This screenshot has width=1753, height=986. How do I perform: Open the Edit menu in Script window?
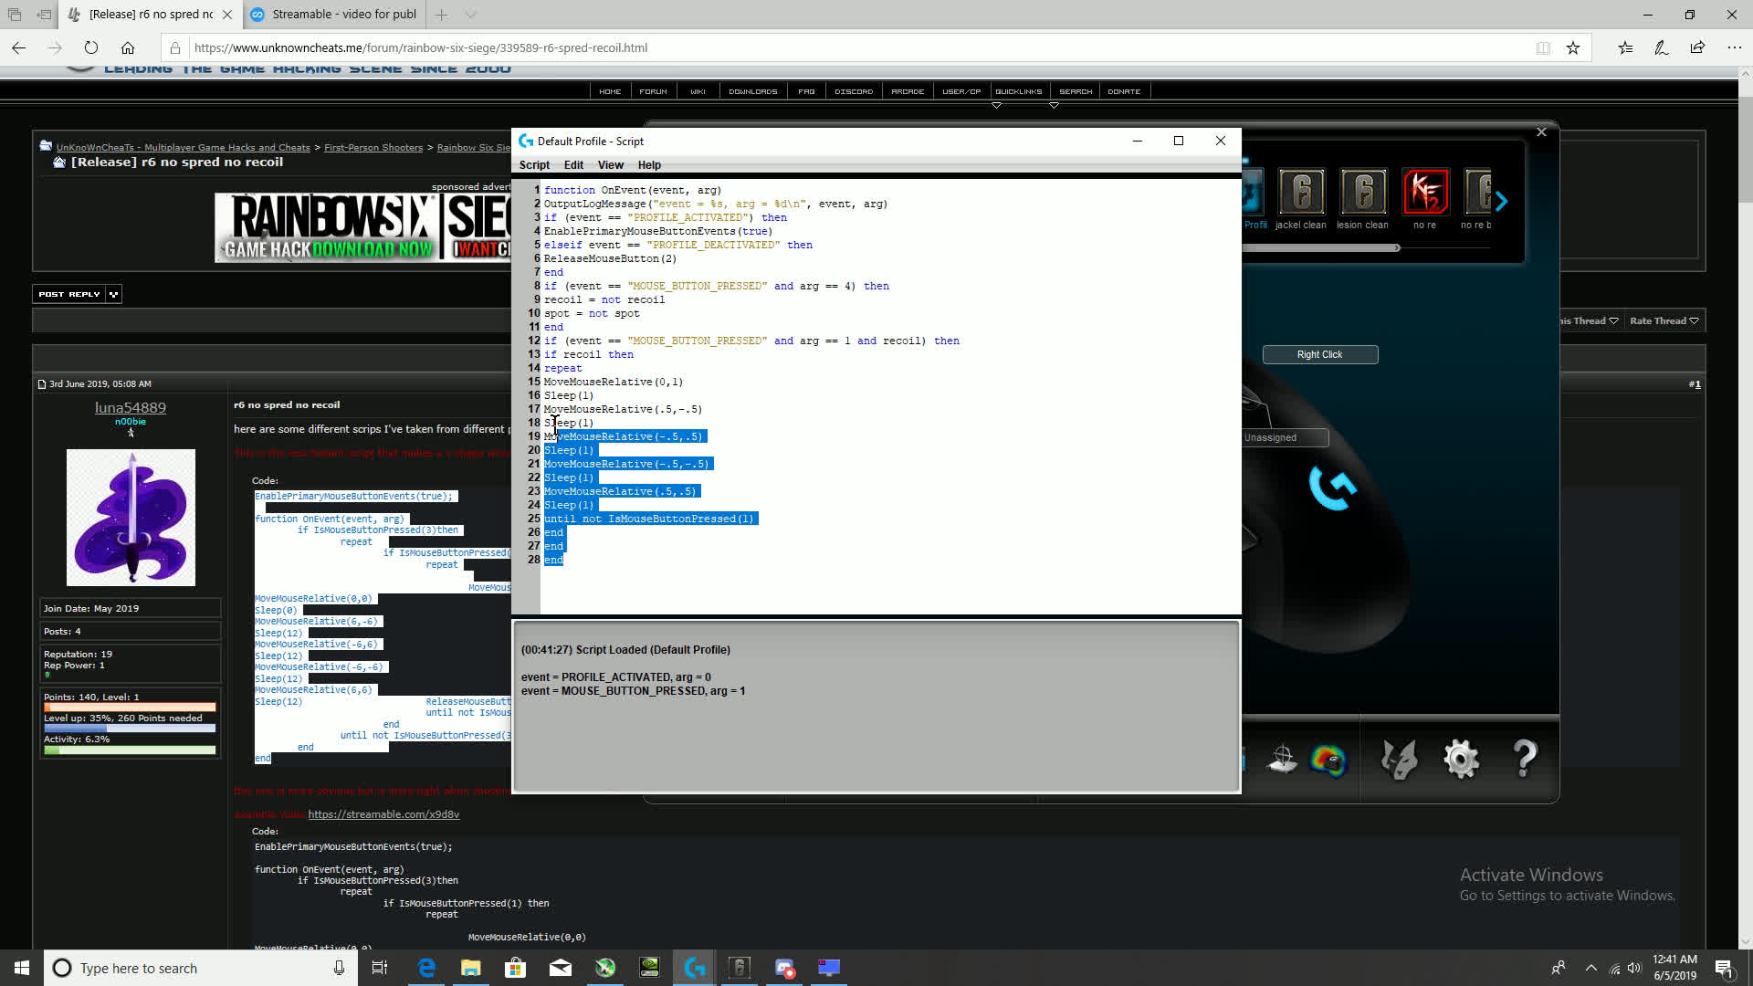(x=573, y=165)
